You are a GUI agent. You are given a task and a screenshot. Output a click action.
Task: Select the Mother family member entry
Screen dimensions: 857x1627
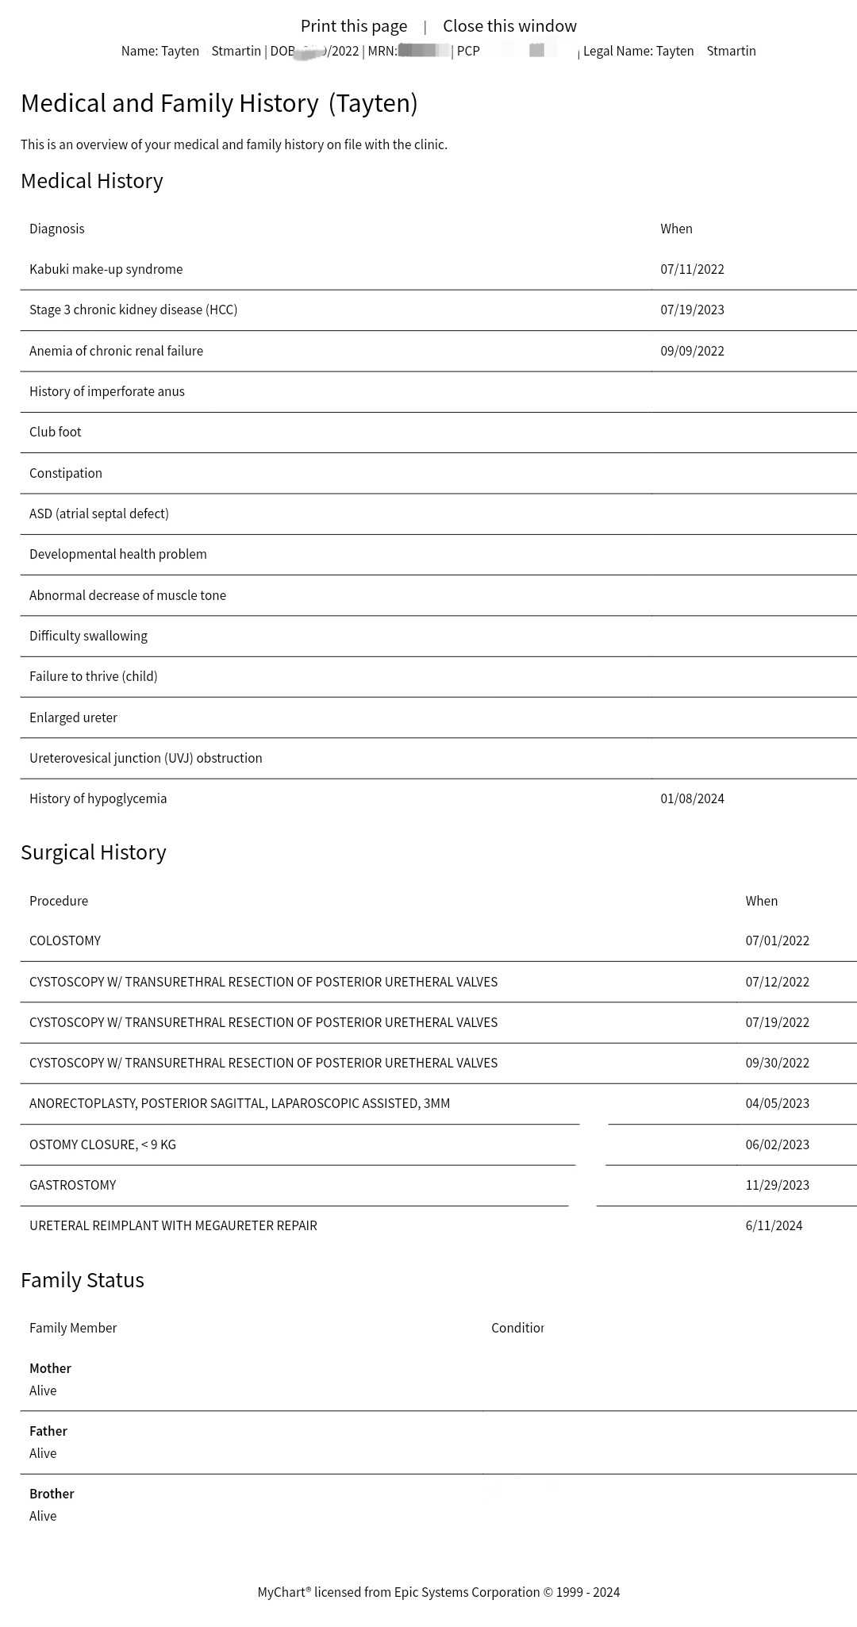point(51,1368)
